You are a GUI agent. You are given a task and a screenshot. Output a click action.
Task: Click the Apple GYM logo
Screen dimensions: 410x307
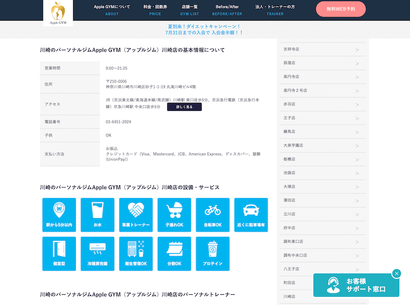(x=58, y=13)
